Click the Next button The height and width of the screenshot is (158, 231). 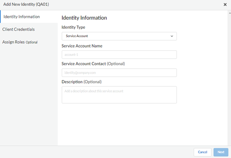[x=221, y=152]
